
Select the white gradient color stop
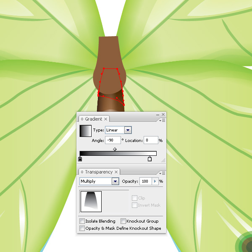click(x=150, y=159)
